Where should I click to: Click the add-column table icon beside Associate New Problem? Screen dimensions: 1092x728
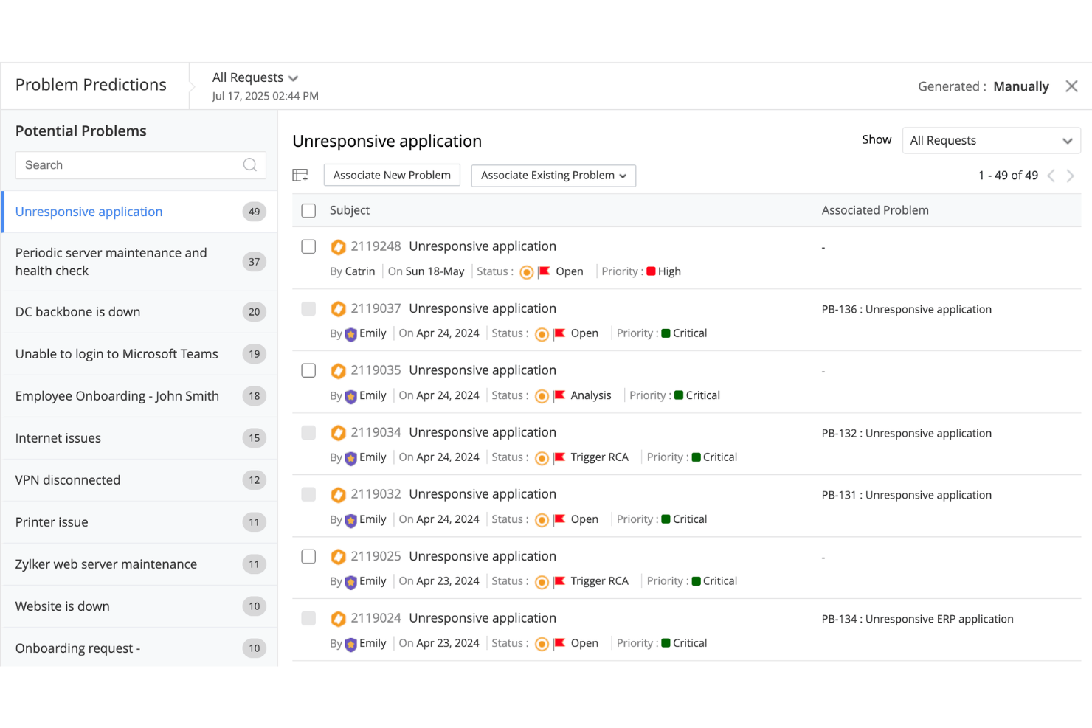point(300,175)
